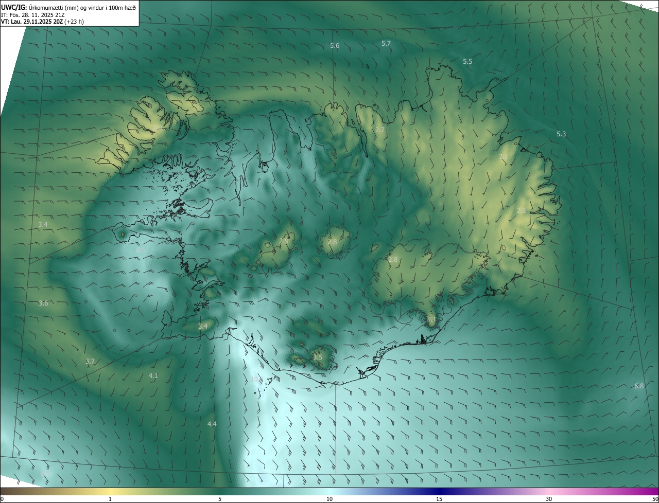
Task: Select the 5.7 value label on the map
Action: [386, 44]
